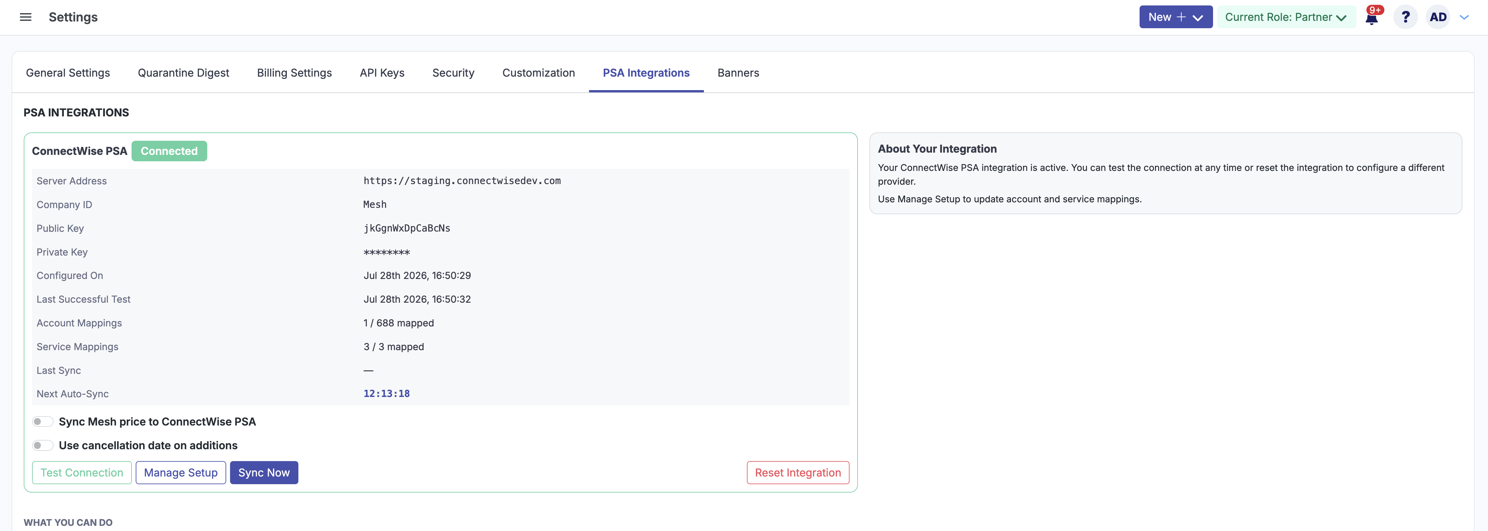Screen dimensions: 1488x531
Task: Click the 3 / 3 mapped value
Action: pos(393,347)
